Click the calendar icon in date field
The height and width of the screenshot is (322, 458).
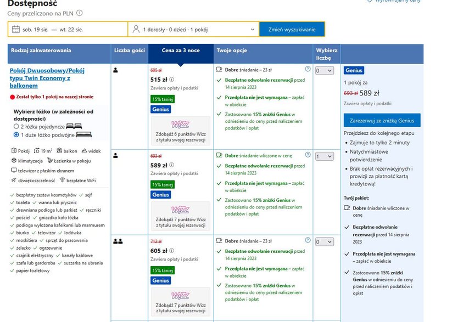[x=15, y=29]
